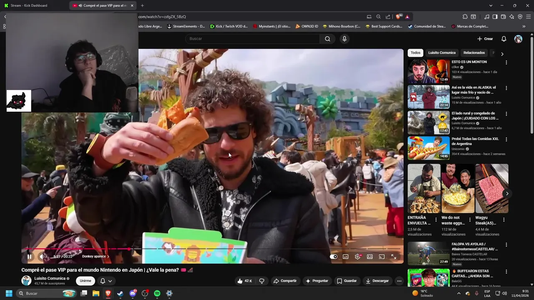534x300 pixels.
Task: Save the video with Guardar
Action: tap(347, 281)
